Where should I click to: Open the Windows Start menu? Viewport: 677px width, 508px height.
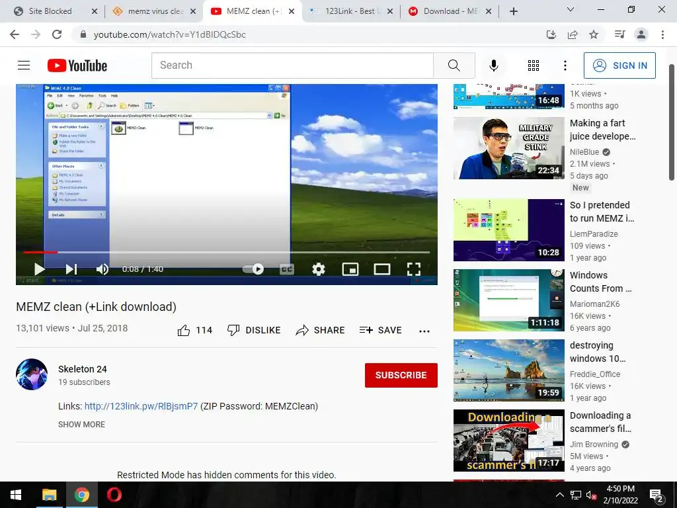(16, 495)
